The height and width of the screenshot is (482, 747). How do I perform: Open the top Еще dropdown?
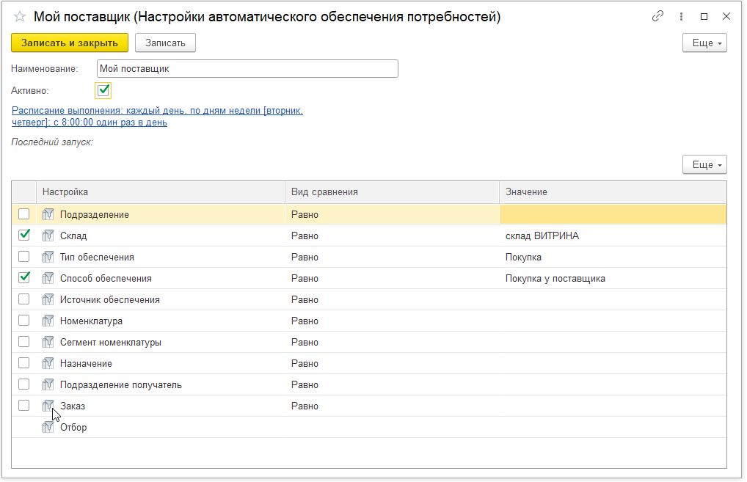(704, 43)
